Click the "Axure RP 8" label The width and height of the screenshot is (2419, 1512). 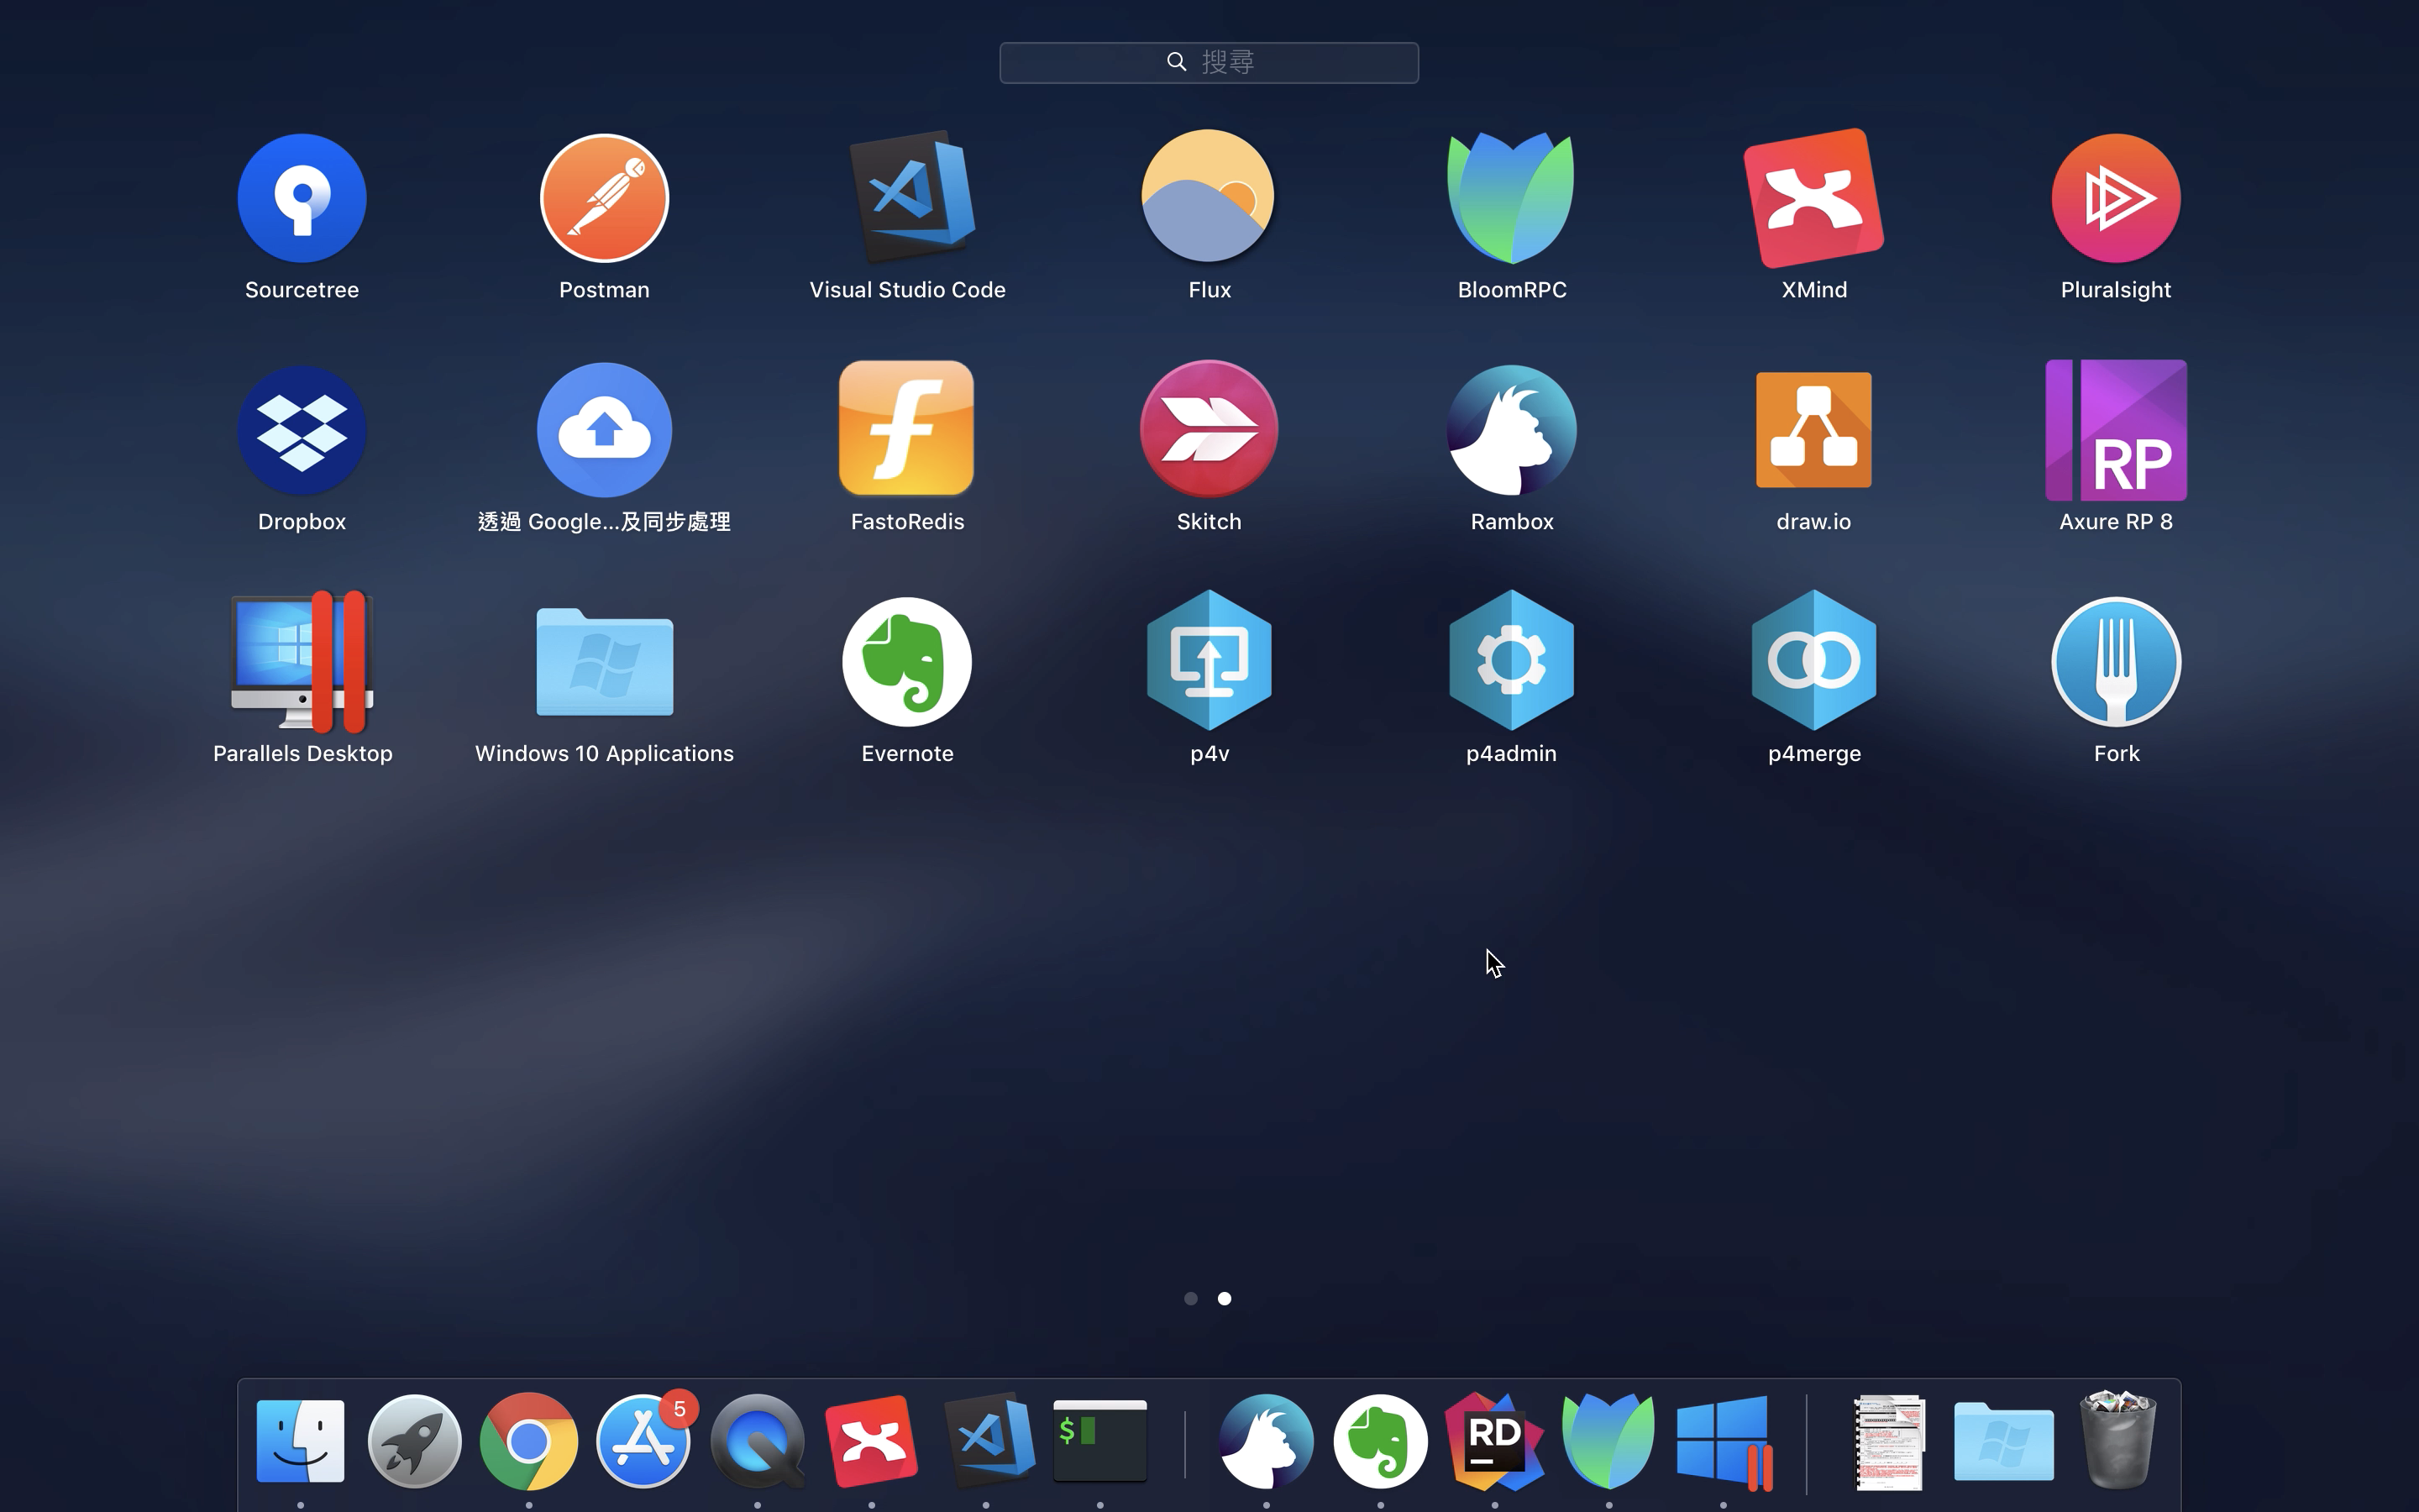point(2115,522)
